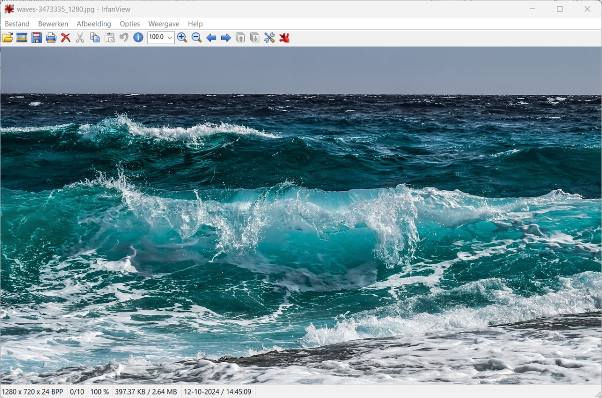This screenshot has height=398, width=602.
Task: Click the Copy icon in toolbar
Action: (x=95, y=38)
